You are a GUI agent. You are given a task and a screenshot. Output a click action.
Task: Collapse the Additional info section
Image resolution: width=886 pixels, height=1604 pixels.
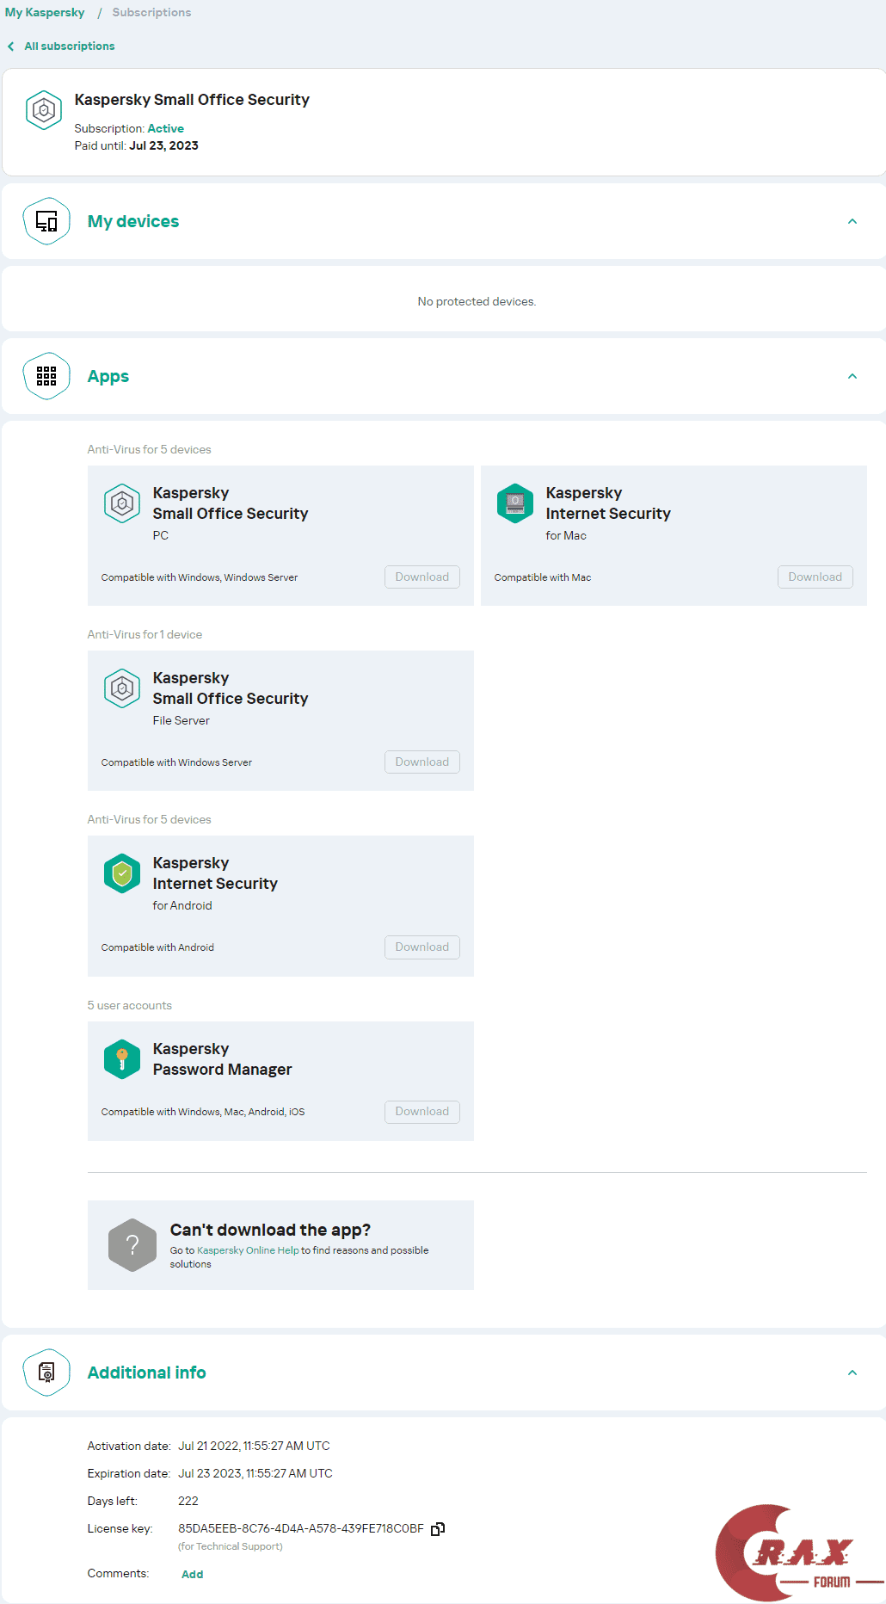[x=852, y=1373]
